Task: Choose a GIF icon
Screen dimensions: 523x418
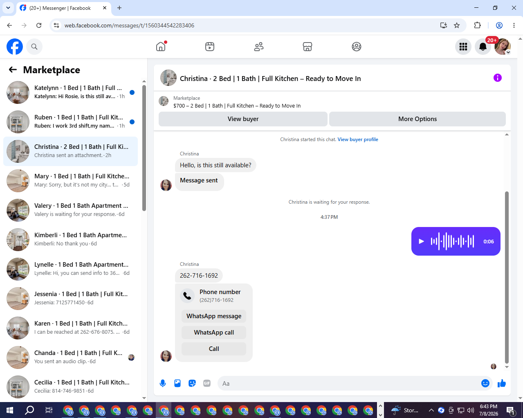Action: 207,383
